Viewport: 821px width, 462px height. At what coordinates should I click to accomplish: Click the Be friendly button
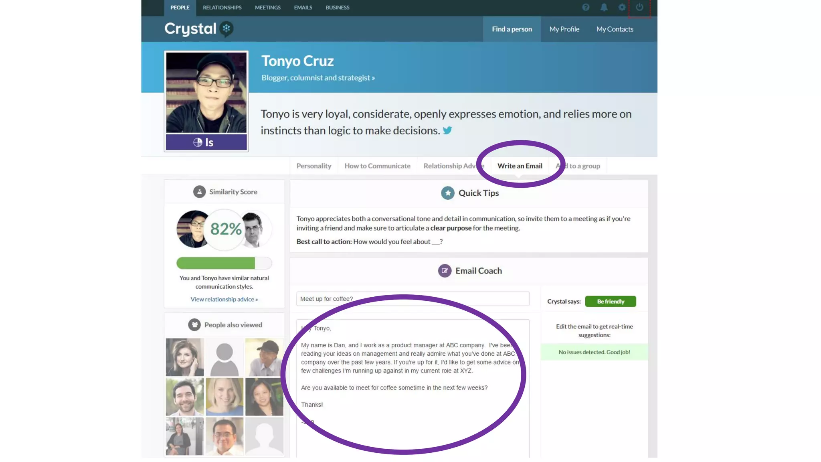pyautogui.click(x=610, y=302)
